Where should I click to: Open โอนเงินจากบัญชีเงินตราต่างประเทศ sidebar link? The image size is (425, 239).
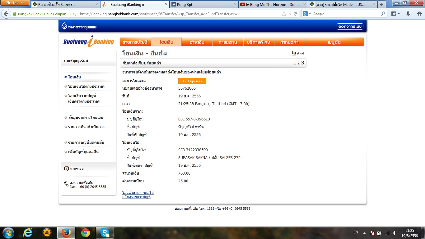tap(84, 99)
